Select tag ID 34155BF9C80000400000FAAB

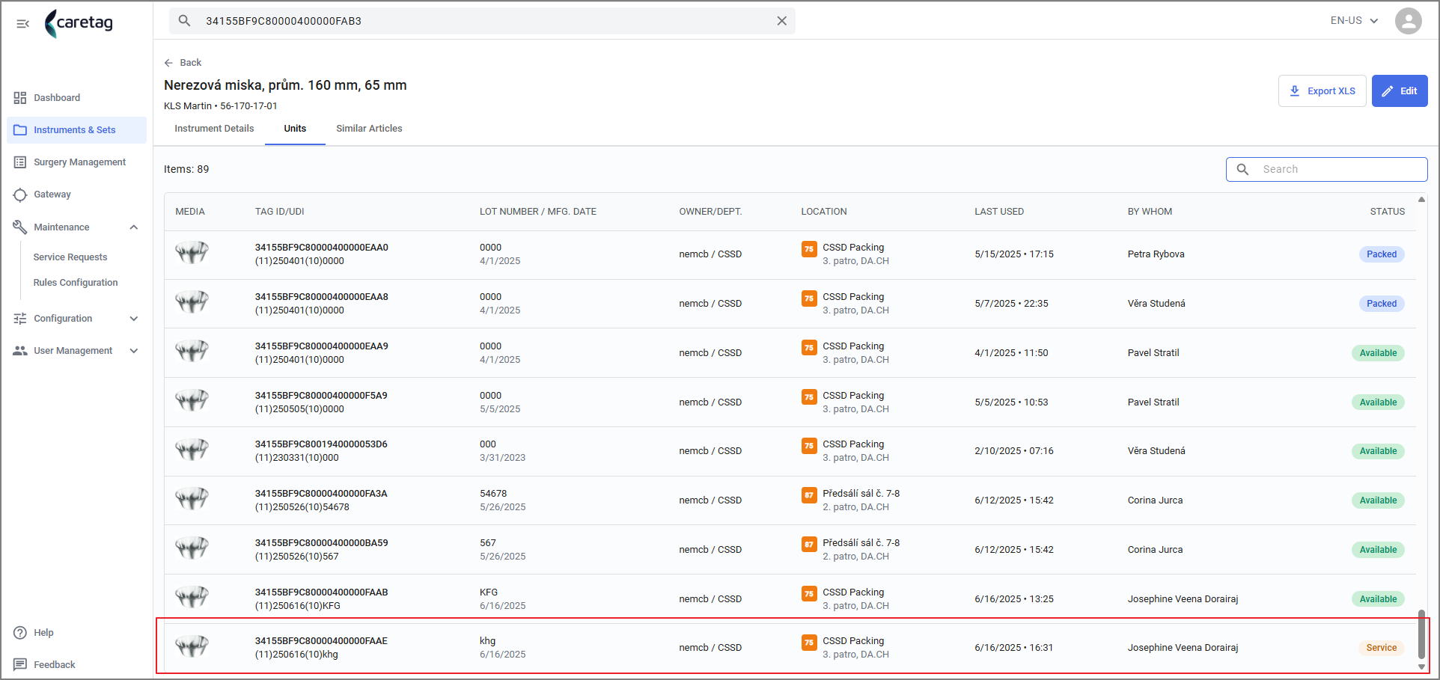pyautogui.click(x=321, y=592)
